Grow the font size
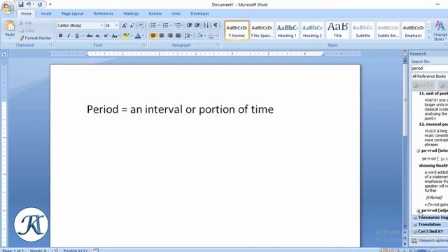The width and height of the screenshot is (448, 252). [125, 26]
